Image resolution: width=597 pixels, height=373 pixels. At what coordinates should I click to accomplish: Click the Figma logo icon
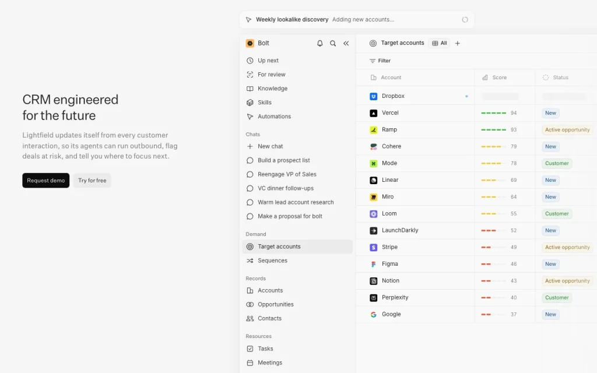374,264
